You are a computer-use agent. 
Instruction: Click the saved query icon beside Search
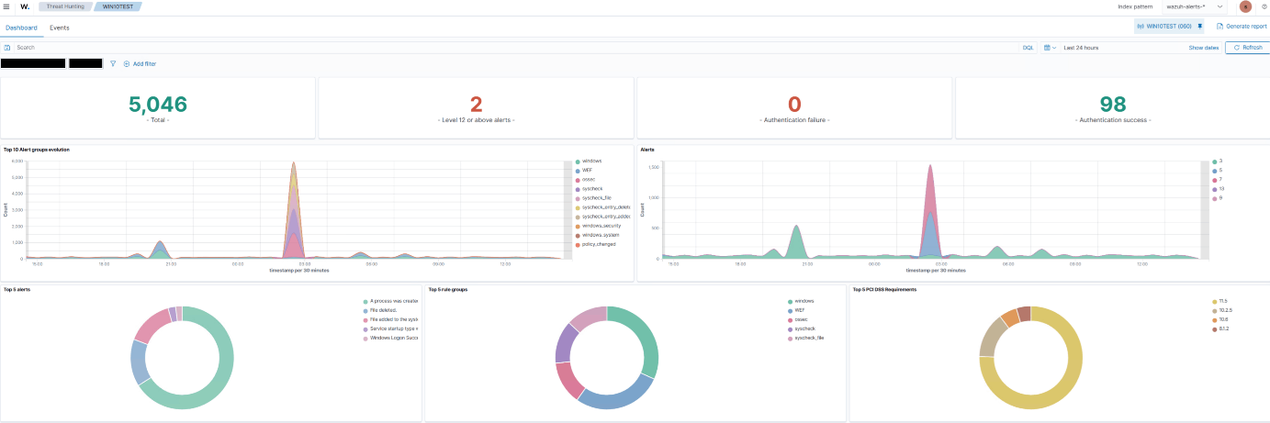(x=7, y=47)
